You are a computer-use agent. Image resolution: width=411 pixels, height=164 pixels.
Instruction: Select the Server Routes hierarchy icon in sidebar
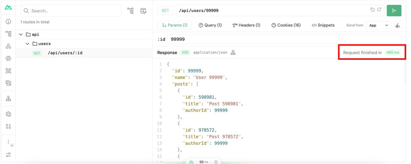click(x=8, y=98)
